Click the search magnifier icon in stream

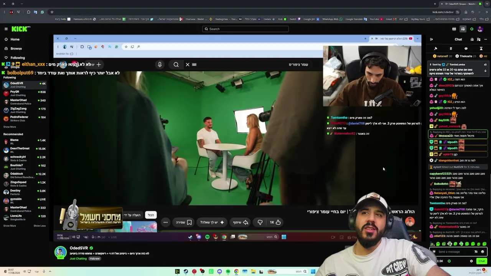pyautogui.click(x=176, y=64)
